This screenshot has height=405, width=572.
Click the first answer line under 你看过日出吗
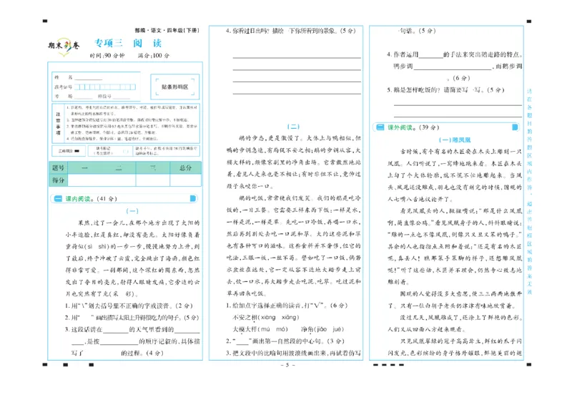pos(297,57)
